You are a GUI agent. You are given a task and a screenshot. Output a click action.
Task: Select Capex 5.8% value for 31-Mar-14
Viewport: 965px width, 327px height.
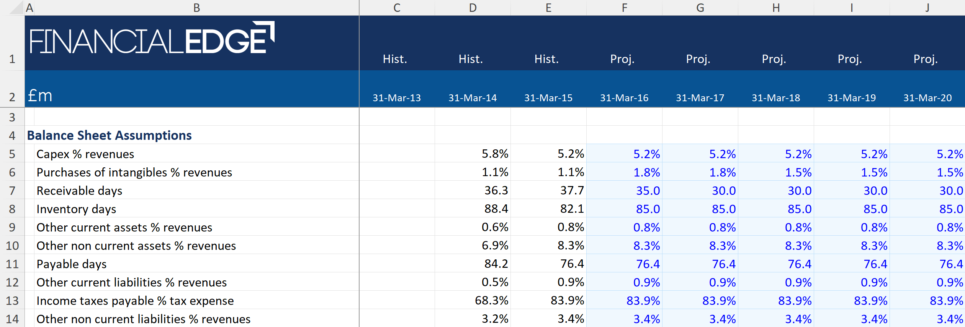pyautogui.click(x=473, y=154)
